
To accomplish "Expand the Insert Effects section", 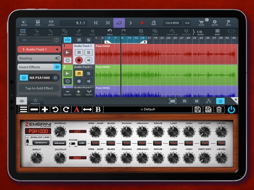I will (x=39, y=67).
